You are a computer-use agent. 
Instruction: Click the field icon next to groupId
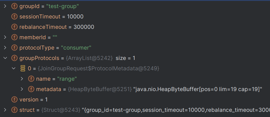point(14,6)
